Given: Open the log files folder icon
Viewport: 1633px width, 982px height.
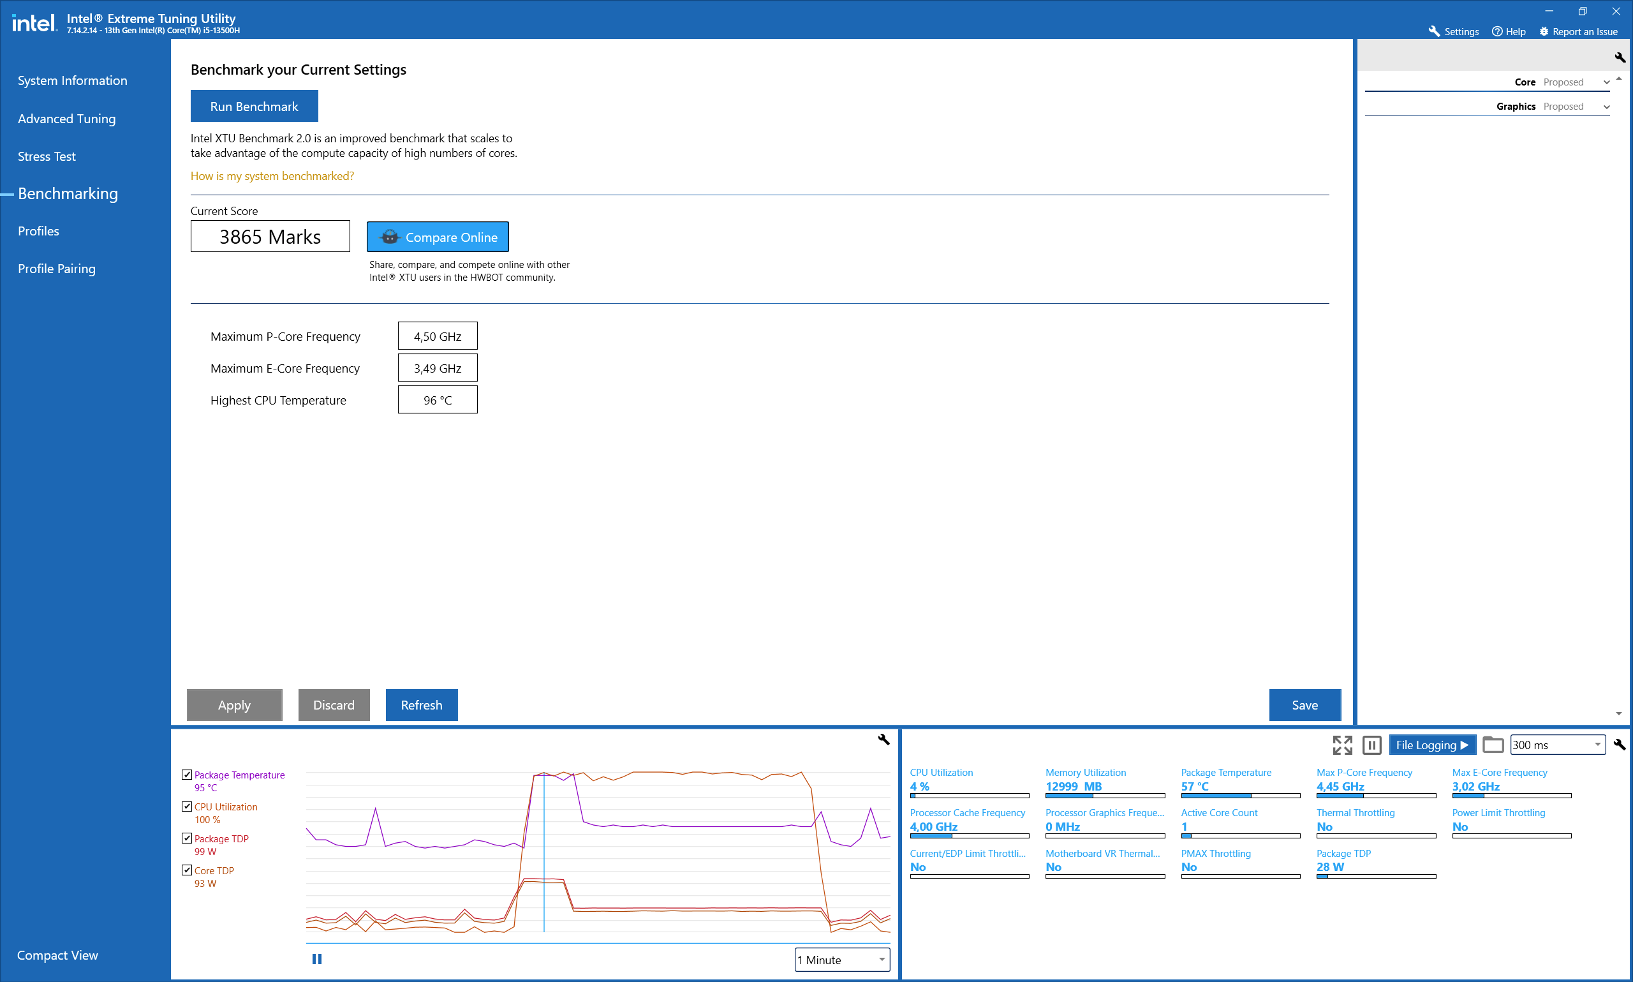Looking at the screenshot, I should point(1493,745).
